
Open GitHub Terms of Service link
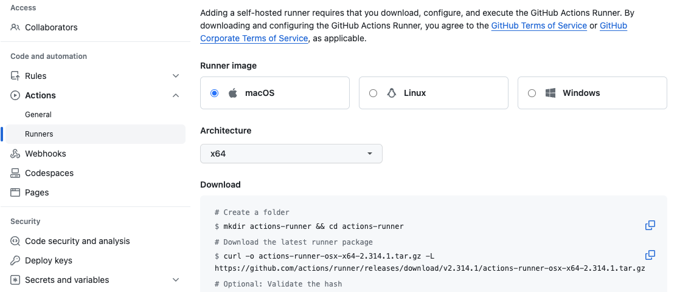click(x=539, y=25)
